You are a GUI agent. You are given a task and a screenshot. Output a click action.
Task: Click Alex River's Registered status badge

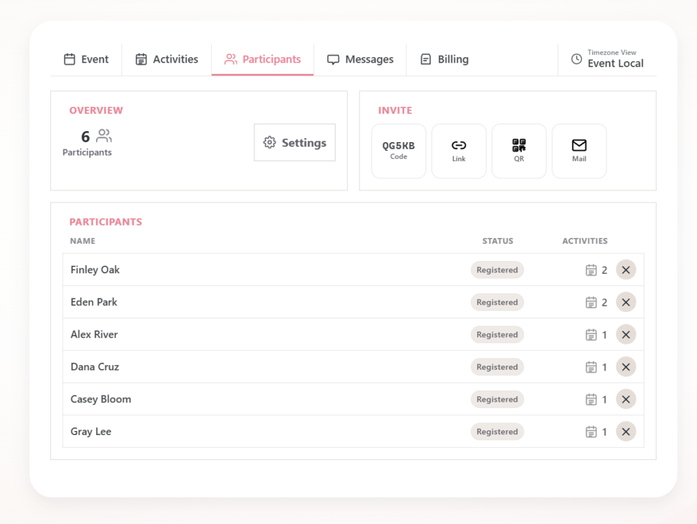498,334
